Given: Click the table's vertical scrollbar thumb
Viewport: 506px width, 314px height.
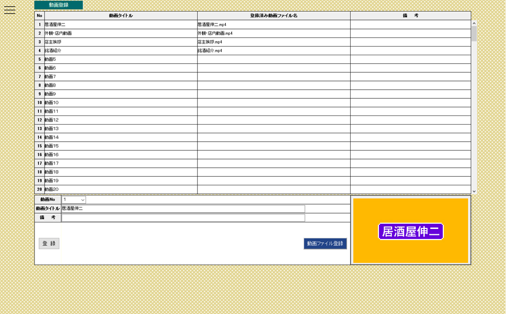Looking at the screenshot, I should 474,33.
